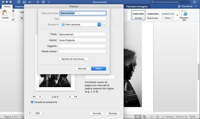Open the Formato immagine tab

[137, 7]
